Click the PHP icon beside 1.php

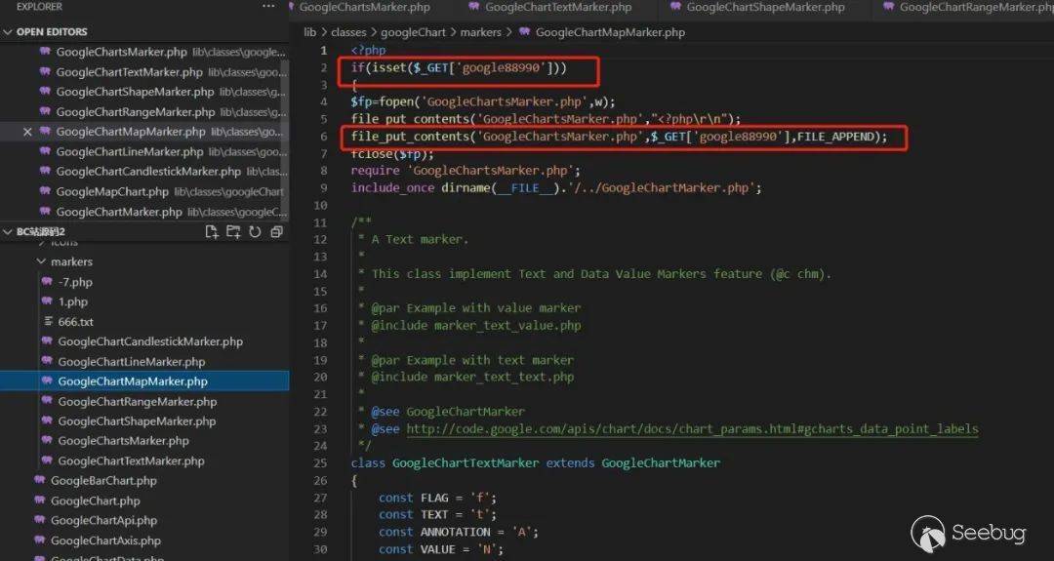point(46,302)
